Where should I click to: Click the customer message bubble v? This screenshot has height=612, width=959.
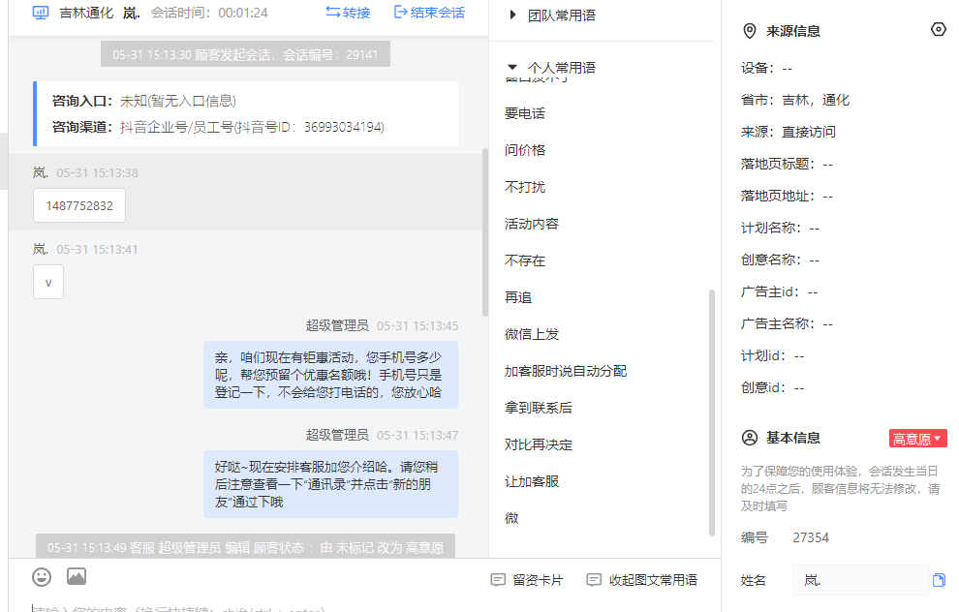click(x=48, y=282)
